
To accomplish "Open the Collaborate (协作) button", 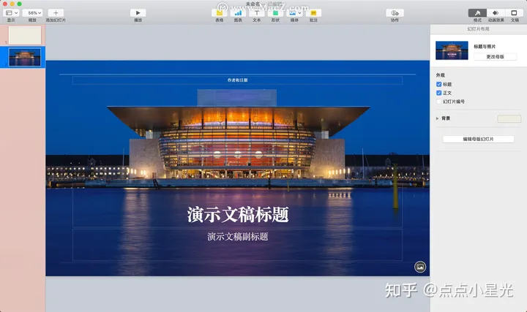I will 395,12.
